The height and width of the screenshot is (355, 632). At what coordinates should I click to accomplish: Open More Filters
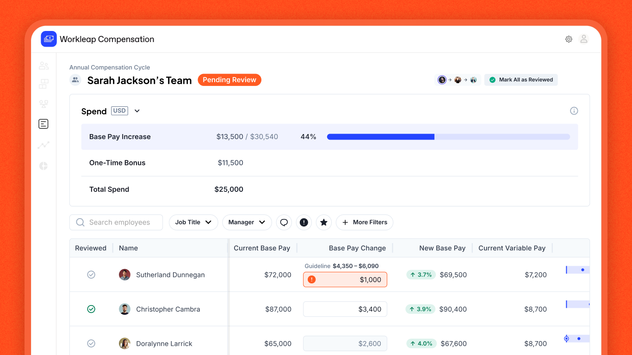[365, 222]
